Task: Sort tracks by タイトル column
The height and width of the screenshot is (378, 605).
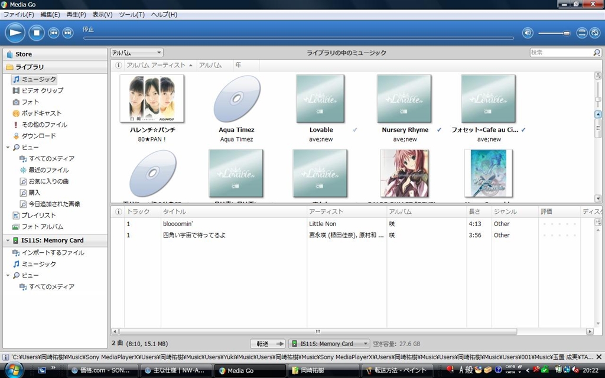Action: tap(234, 212)
